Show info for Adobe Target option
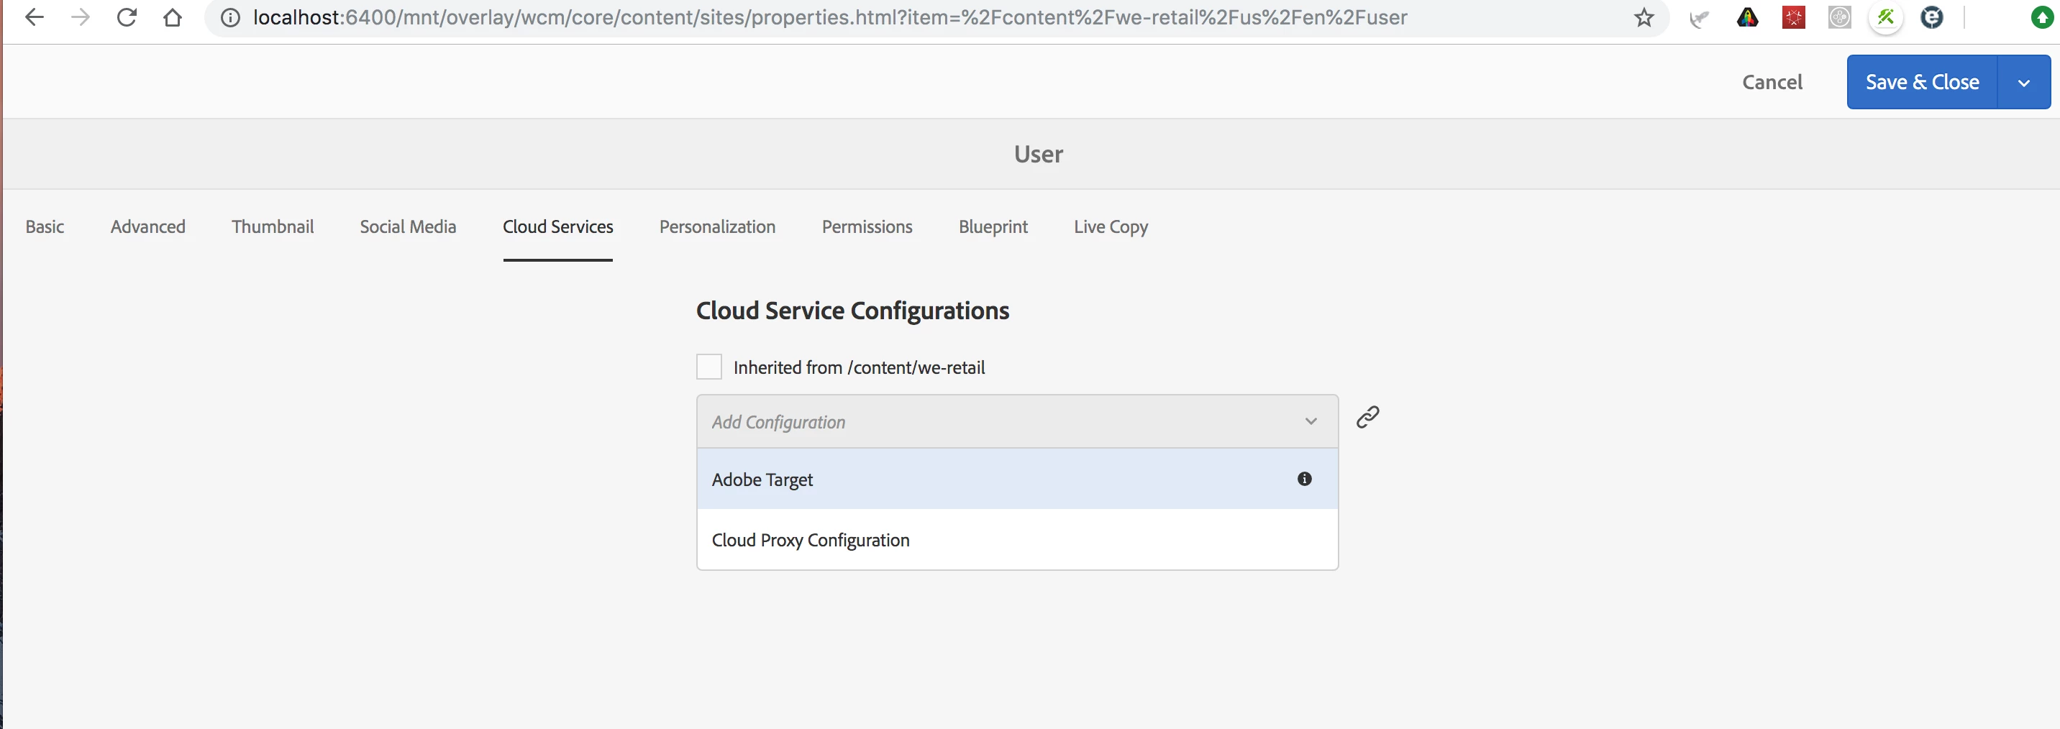Viewport: 2060px width, 729px height. coord(1304,479)
